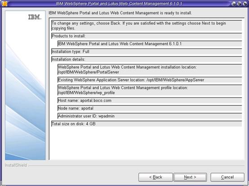This screenshot has height=186, width=249.
Task: Click the Installation details heading
Action: tap(147, 59)
